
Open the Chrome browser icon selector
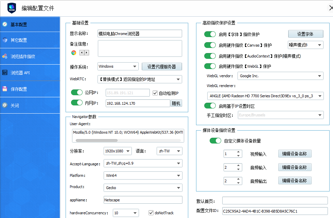click(x=73, y=52)
